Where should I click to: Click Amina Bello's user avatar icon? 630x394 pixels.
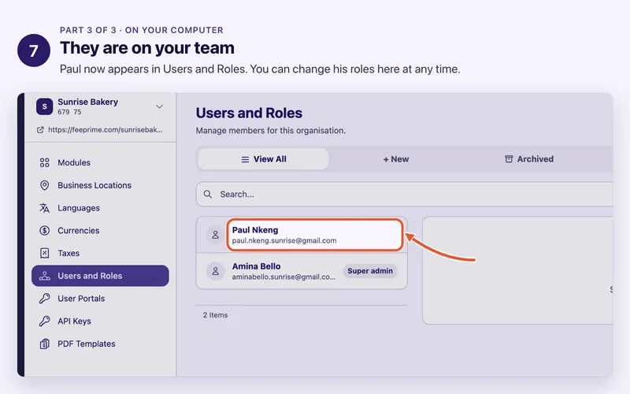coord(215,271)
